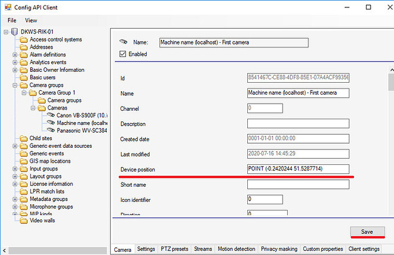394x255 pixels.
Task: Select the Panasonic WV-SC384 camera icon
Action: click(x=50, y=130)
